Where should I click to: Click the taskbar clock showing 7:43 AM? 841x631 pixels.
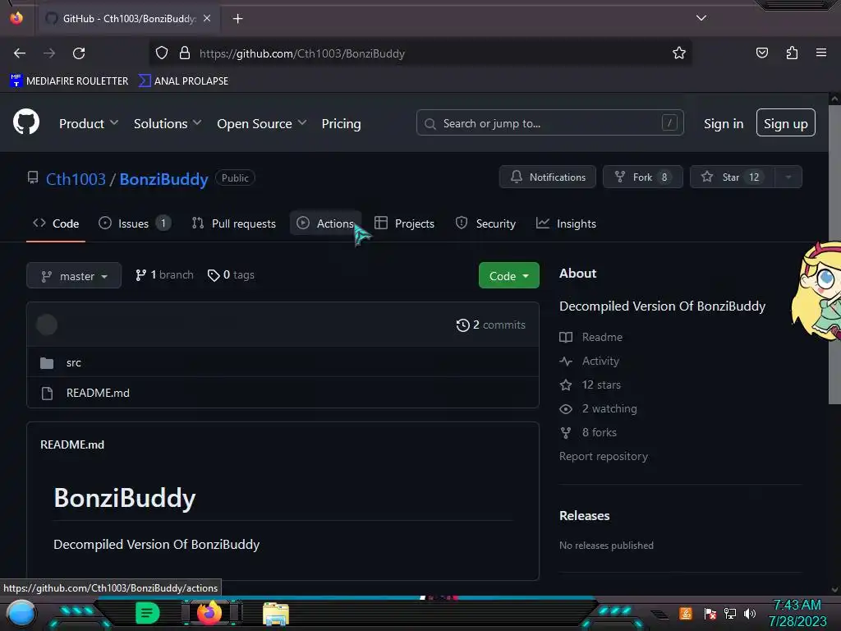(797, 613)
